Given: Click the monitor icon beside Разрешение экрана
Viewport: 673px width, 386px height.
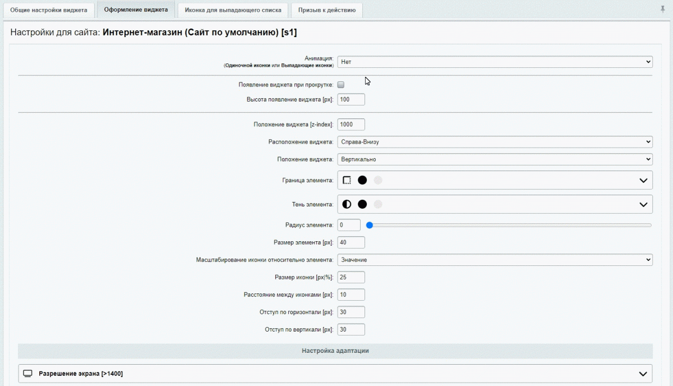Looking at the screenshot, I should coord(28,374).
